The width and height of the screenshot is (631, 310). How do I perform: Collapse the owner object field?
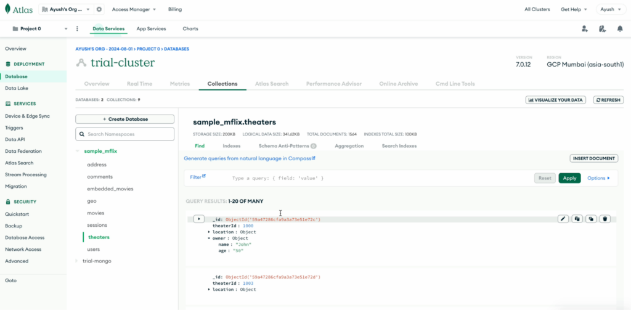click(209, 239)
